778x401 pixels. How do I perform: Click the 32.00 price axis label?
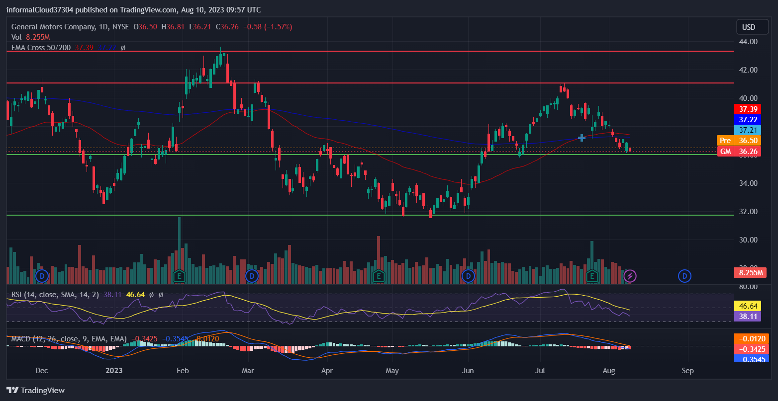749,212
